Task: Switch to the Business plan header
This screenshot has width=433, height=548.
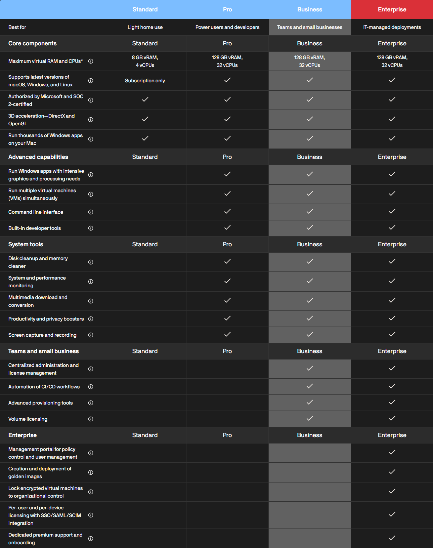Action: [x=310, y=9]
